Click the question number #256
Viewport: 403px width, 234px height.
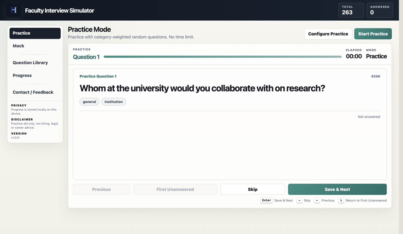376,76
